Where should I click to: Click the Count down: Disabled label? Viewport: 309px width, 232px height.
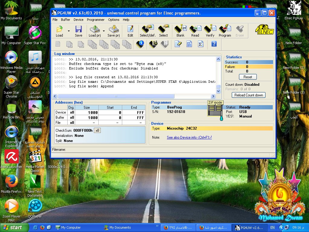click(x=242, y=85)
